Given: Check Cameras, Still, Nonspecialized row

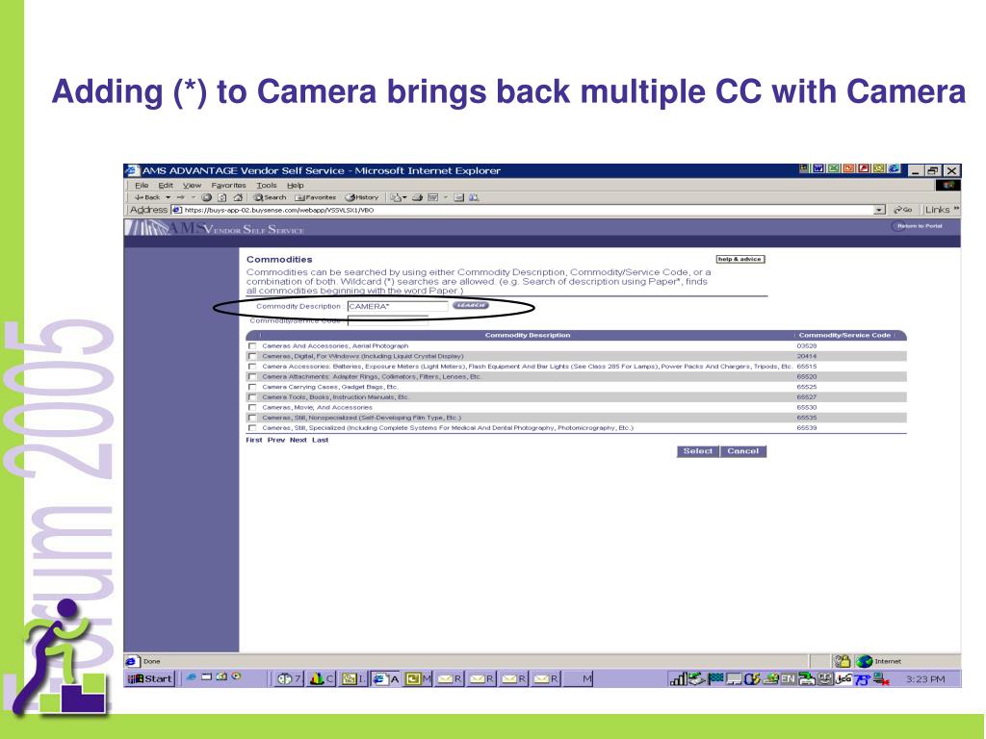Looking at the screenshot, I should [x=252, y=418].
